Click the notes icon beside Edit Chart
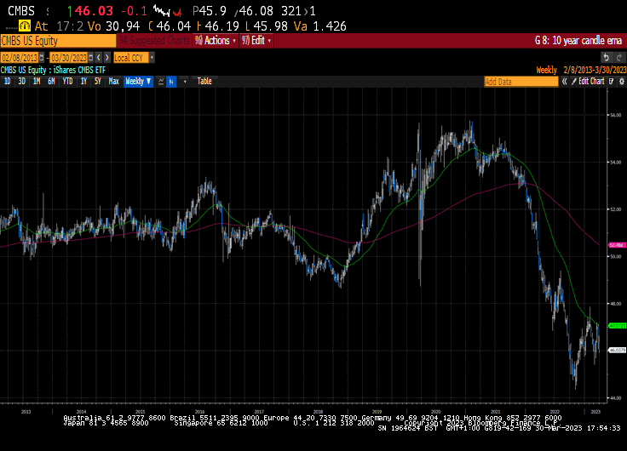The height and width of the screenshot is (451, 627). click(612, 82)
